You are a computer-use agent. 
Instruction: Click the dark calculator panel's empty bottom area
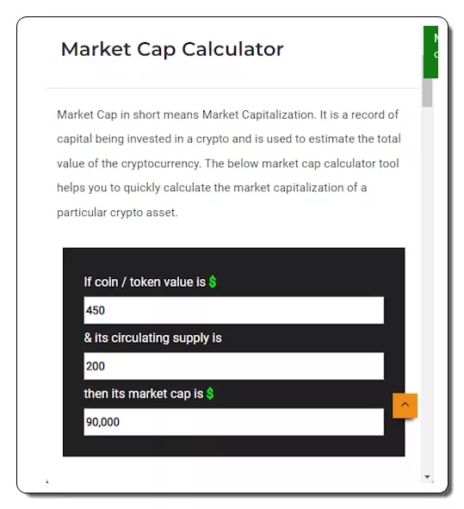[x=233, y=446]
